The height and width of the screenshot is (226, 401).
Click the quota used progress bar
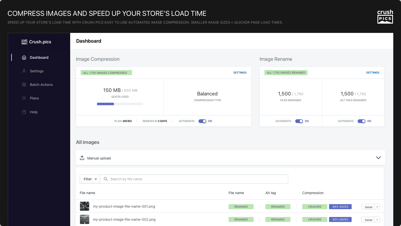pyautogui.click(x=120, y=104)
